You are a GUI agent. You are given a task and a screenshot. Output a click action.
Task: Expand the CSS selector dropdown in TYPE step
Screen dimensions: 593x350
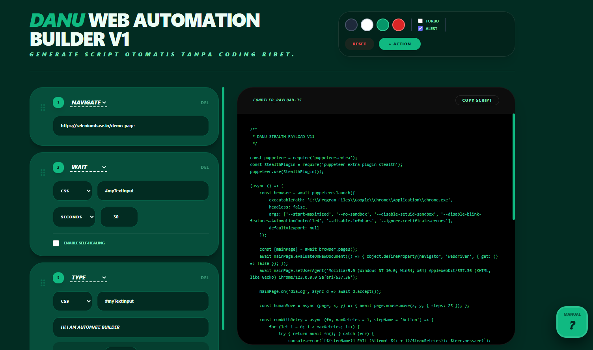pyautogui.click(x=73, y=301)
